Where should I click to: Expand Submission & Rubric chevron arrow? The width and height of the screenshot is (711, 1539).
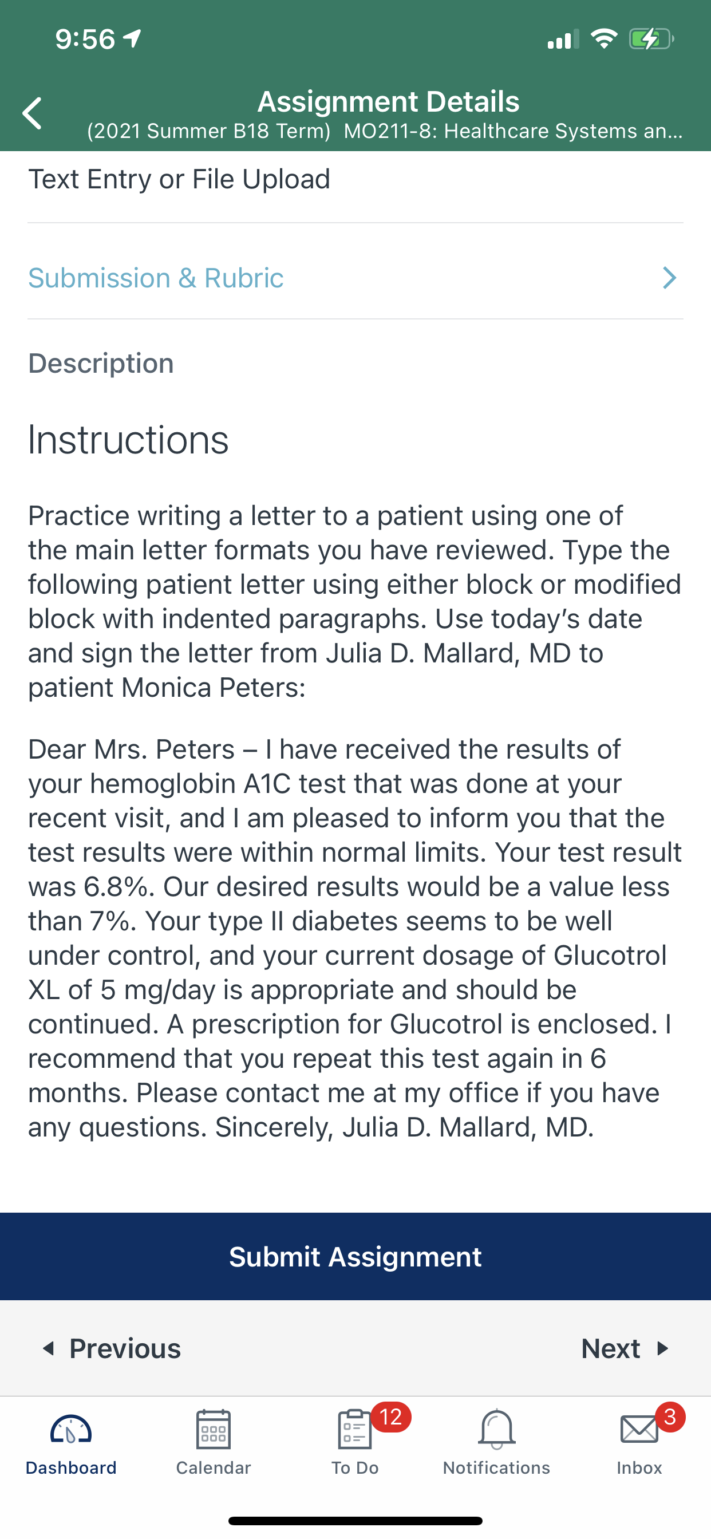tap(669, 278)
